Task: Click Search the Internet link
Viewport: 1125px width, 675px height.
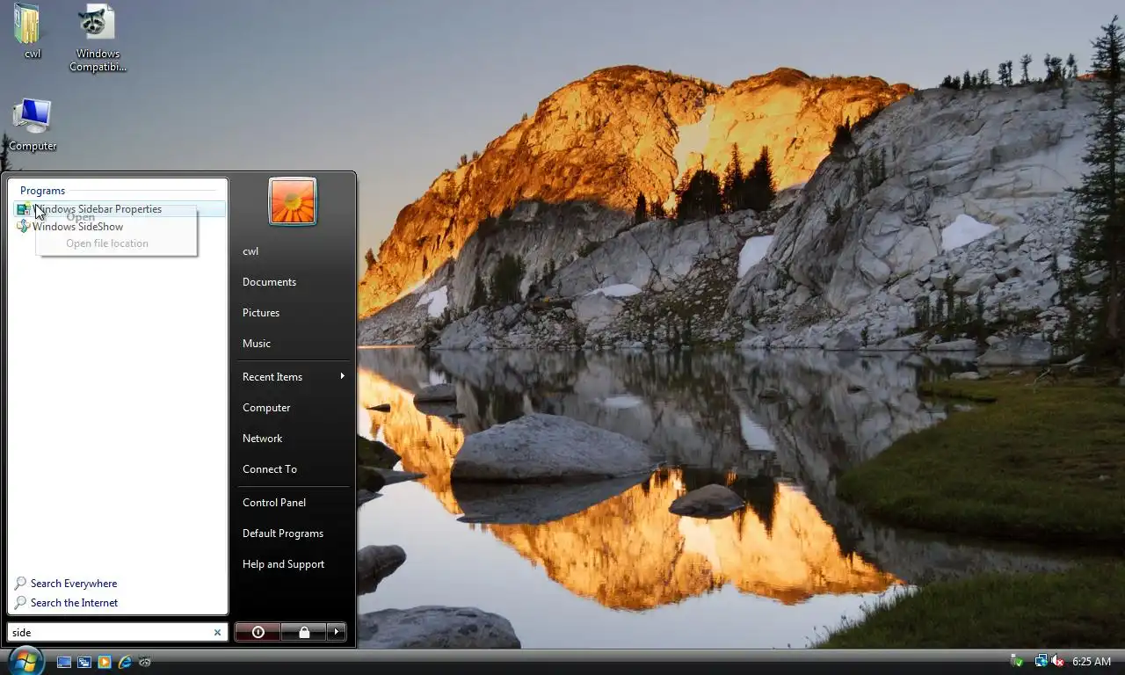Action: [74, 603]
